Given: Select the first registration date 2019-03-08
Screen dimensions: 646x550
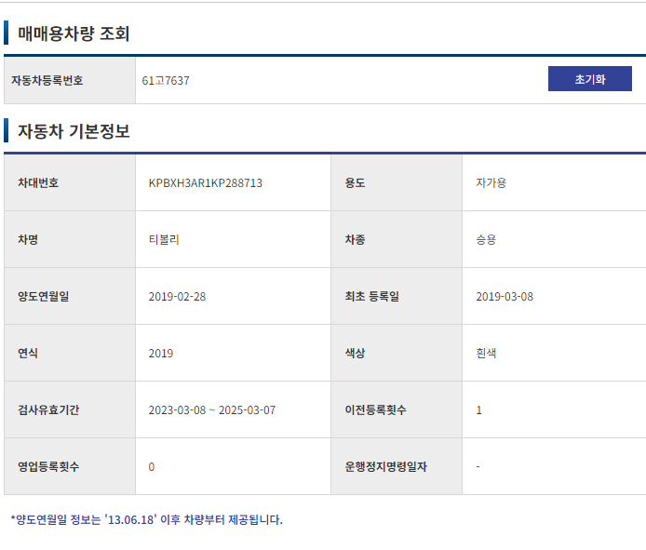Looking at the screenshot, I should coord(505,296).
